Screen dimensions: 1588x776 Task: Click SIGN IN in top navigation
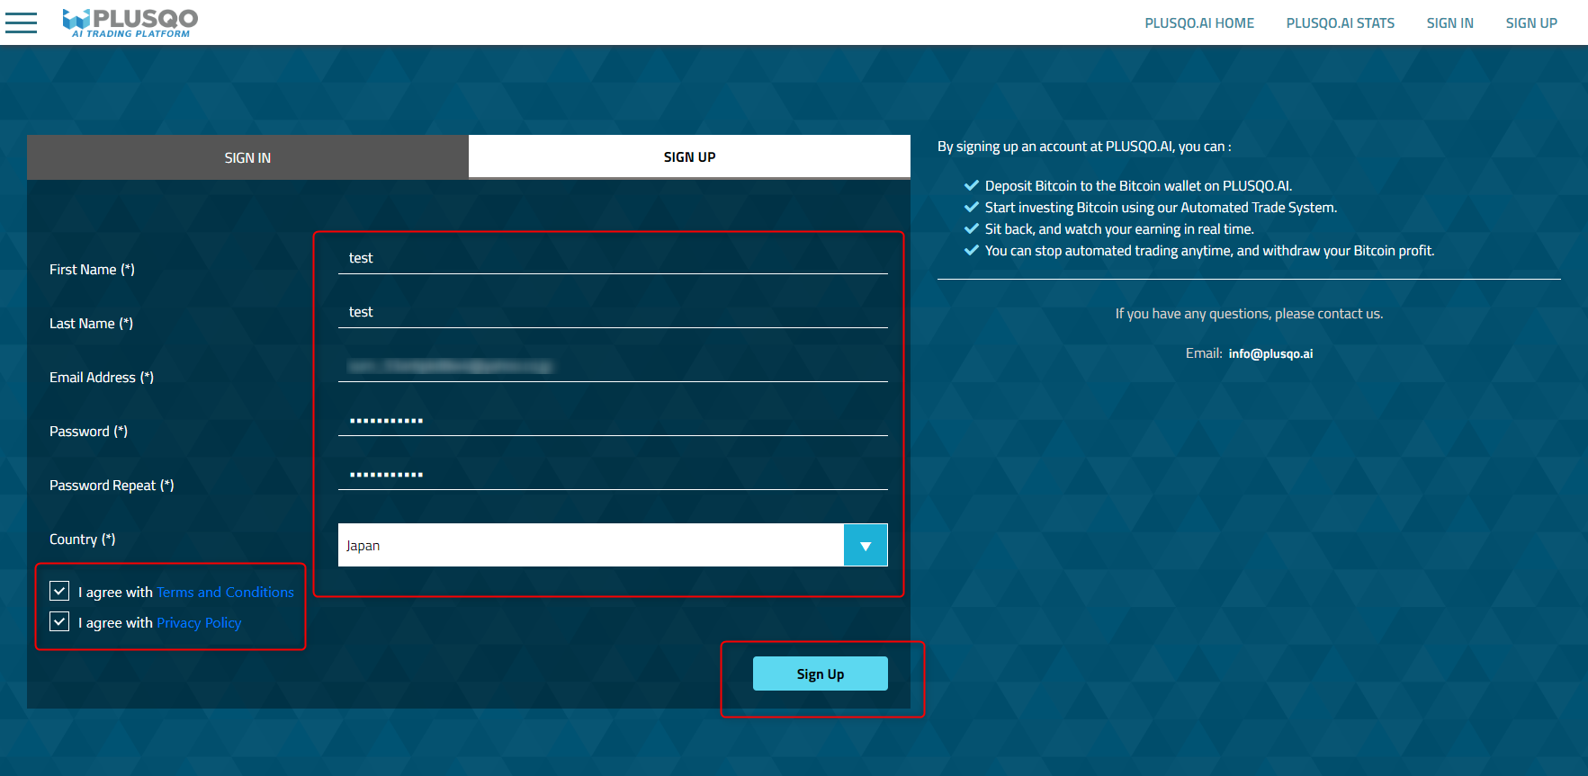1450,23
